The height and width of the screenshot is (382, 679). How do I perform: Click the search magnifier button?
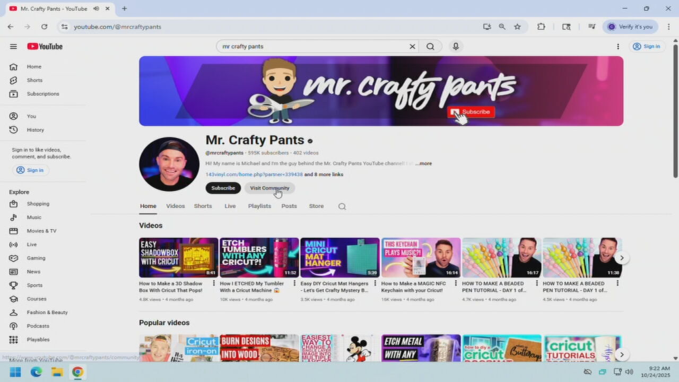[x=430, y=47]
